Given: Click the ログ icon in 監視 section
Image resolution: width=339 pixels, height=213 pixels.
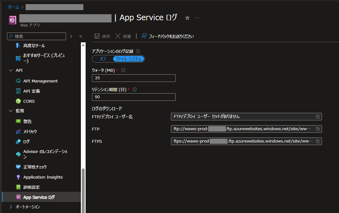Looking at the screenshot, I should pos(18,142).
